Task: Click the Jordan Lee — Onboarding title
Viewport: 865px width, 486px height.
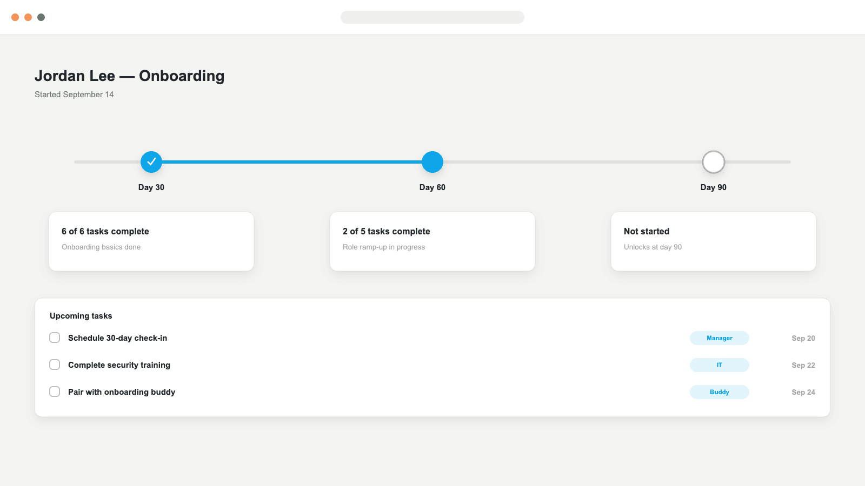Action: pos(130,76)
